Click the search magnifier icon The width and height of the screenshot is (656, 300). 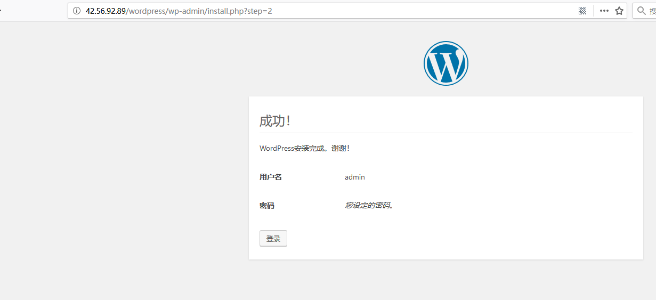pos(641,11)
